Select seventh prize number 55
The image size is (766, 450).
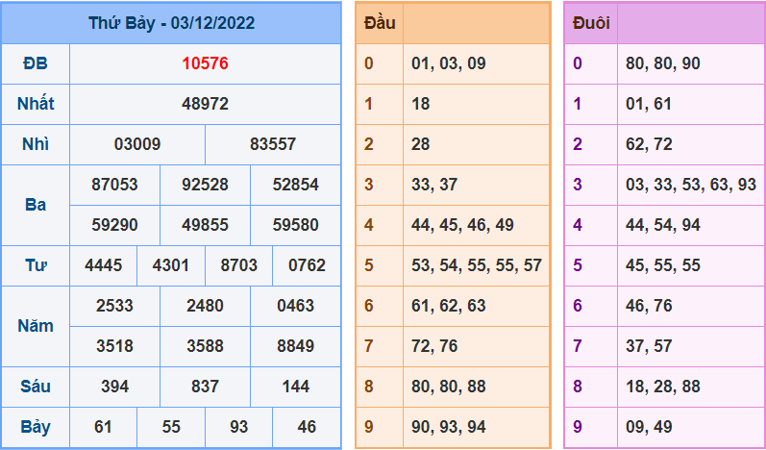171,427
